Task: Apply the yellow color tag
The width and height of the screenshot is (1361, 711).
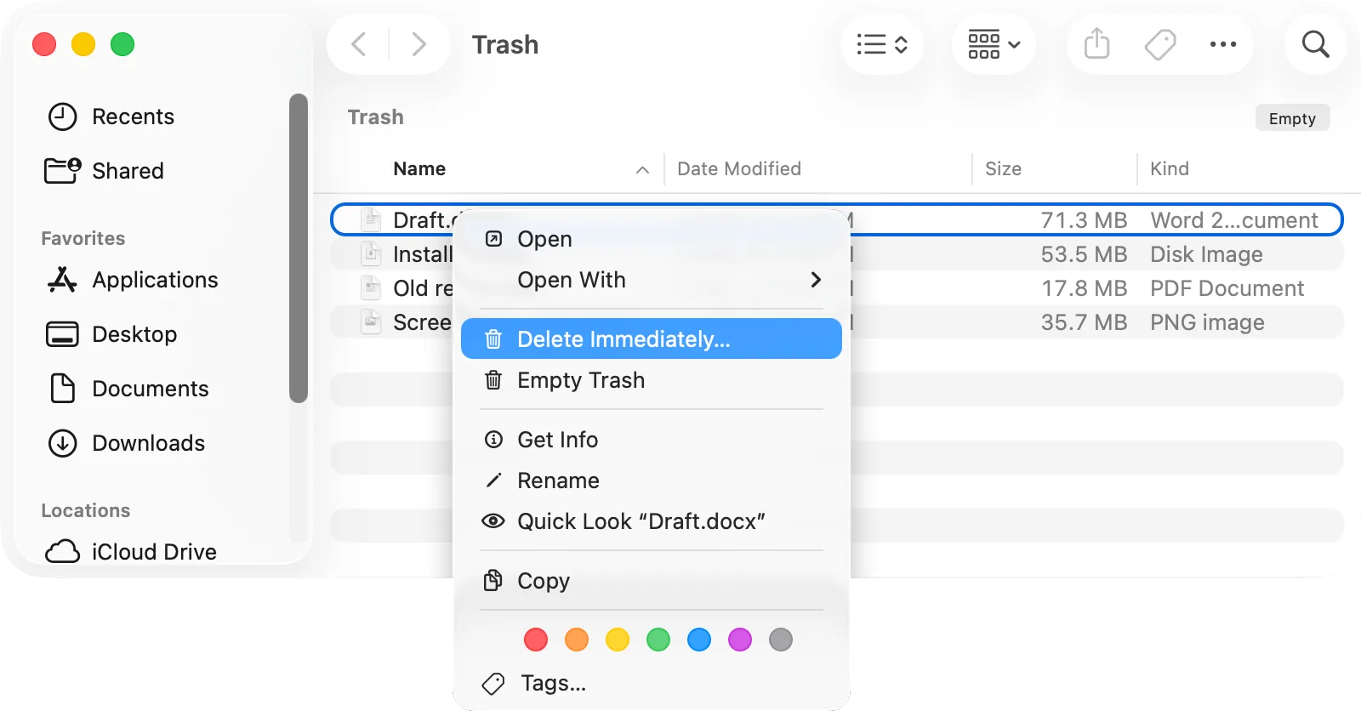Action: coord(618,640)
